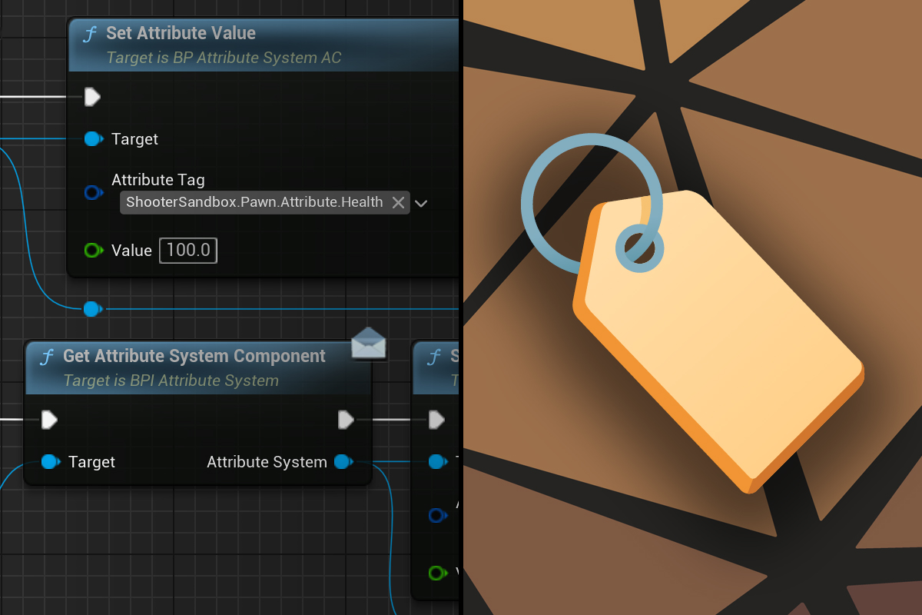
Task: Click the execution input pin on Set Attribute Value
Action: (x=92, y=97)
